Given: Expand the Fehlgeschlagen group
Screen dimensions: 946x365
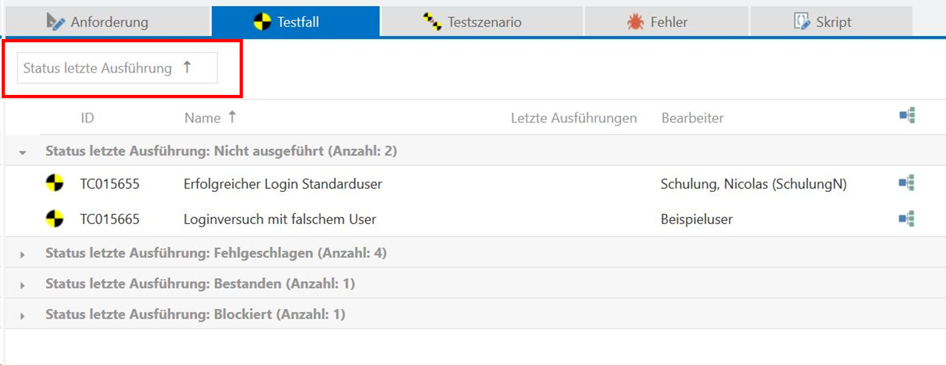Looking at the screenshot, I should coord(22,254).
